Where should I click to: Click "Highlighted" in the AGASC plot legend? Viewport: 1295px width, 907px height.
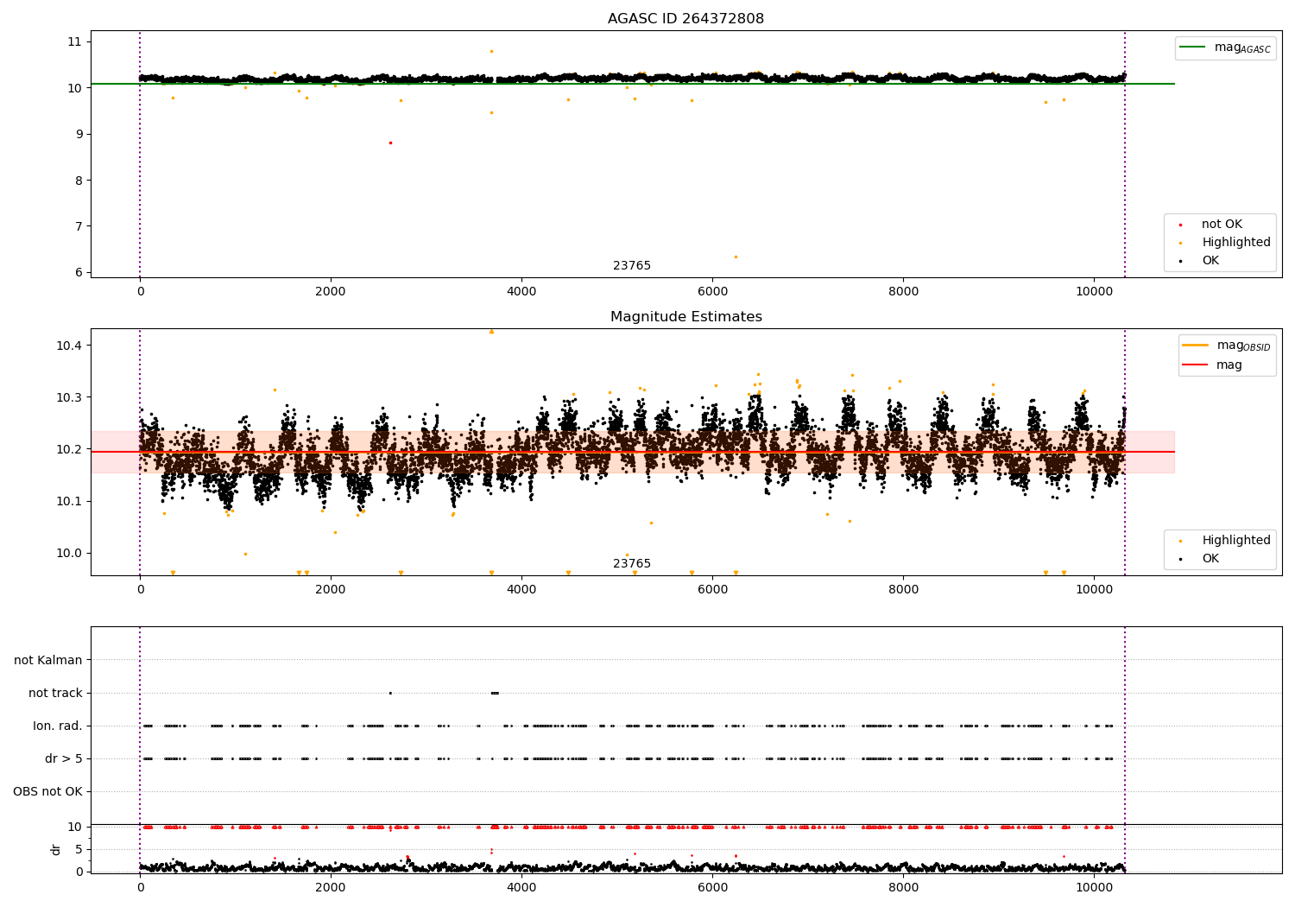point(1236,243)
